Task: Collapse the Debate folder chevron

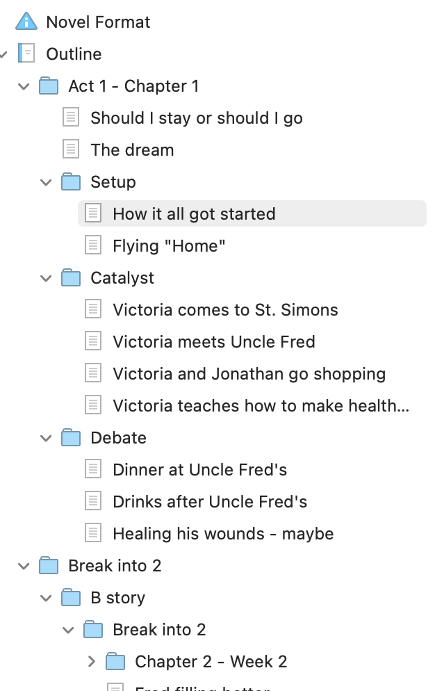Action: pos(46,439)
